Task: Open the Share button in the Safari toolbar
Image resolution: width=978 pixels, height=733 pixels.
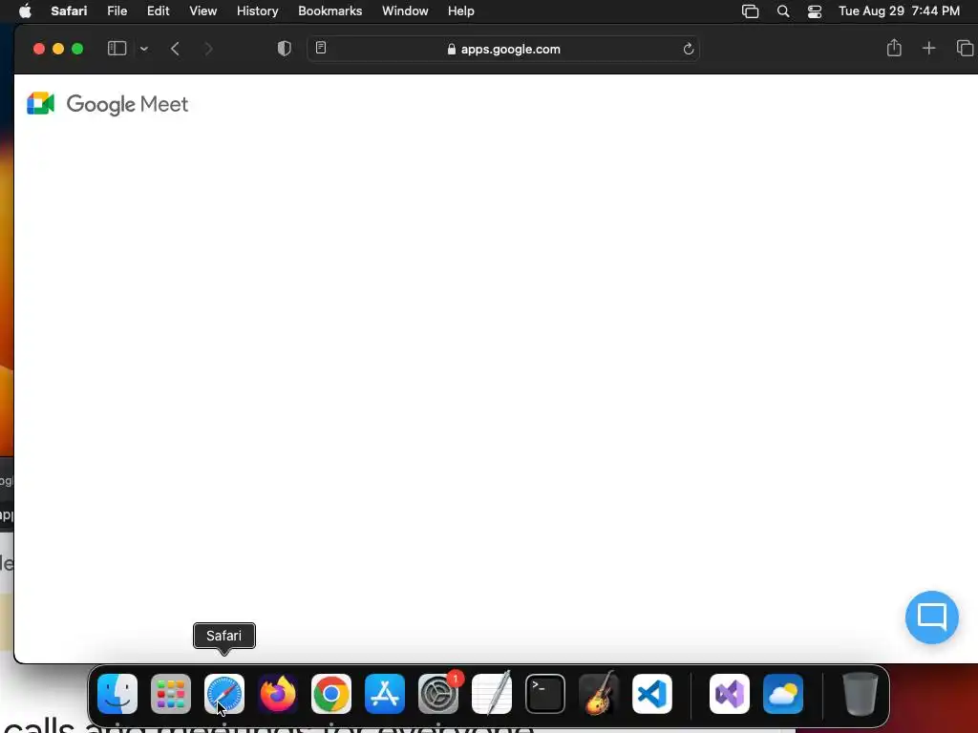Action: 894,48
